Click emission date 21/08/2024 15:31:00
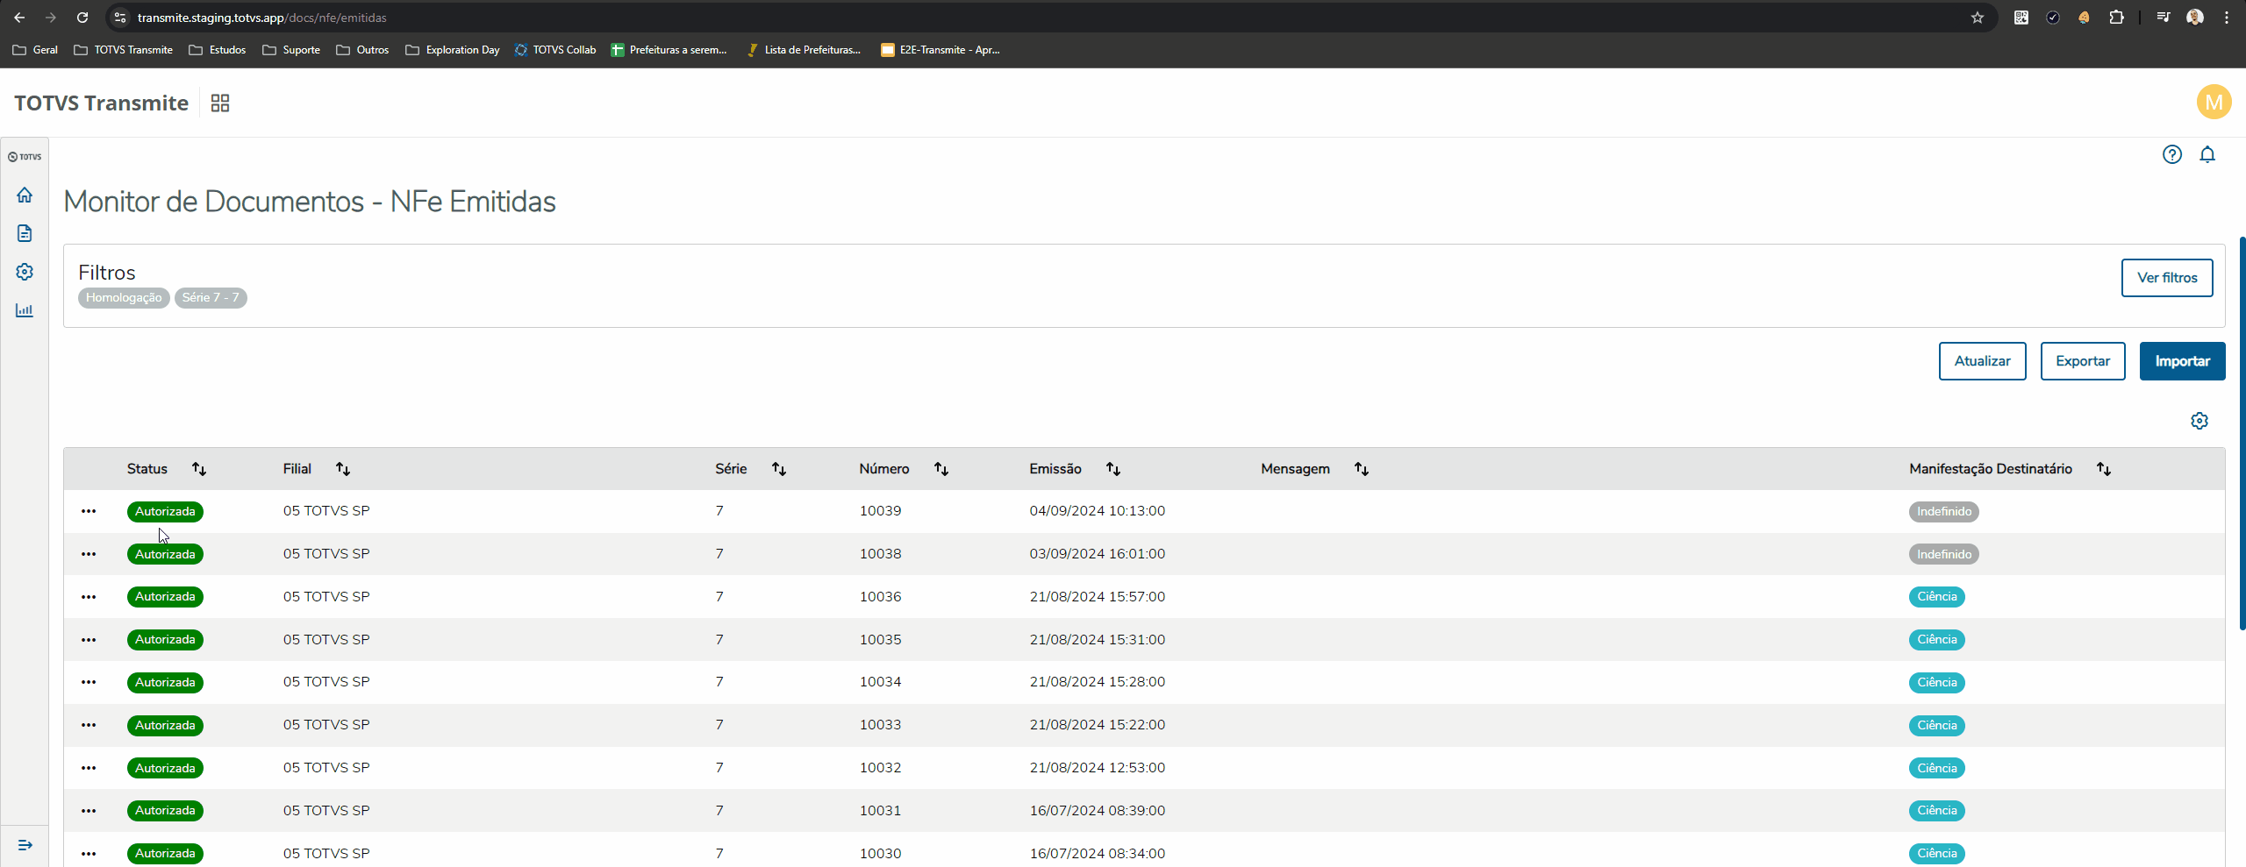2246x867 pixels. (1098, 640)
